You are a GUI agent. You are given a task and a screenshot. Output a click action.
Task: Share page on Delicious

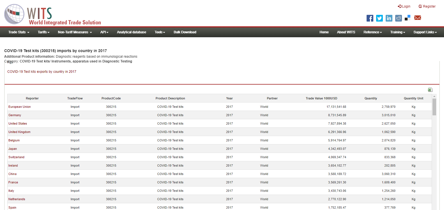coord(408,18)
